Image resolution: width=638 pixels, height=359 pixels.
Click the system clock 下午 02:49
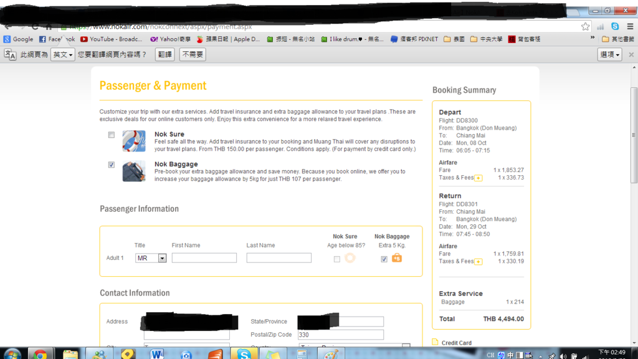click(612, 353)
